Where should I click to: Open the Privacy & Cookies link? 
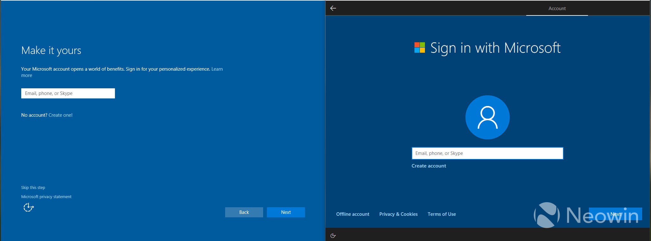[x=398, y=214]
